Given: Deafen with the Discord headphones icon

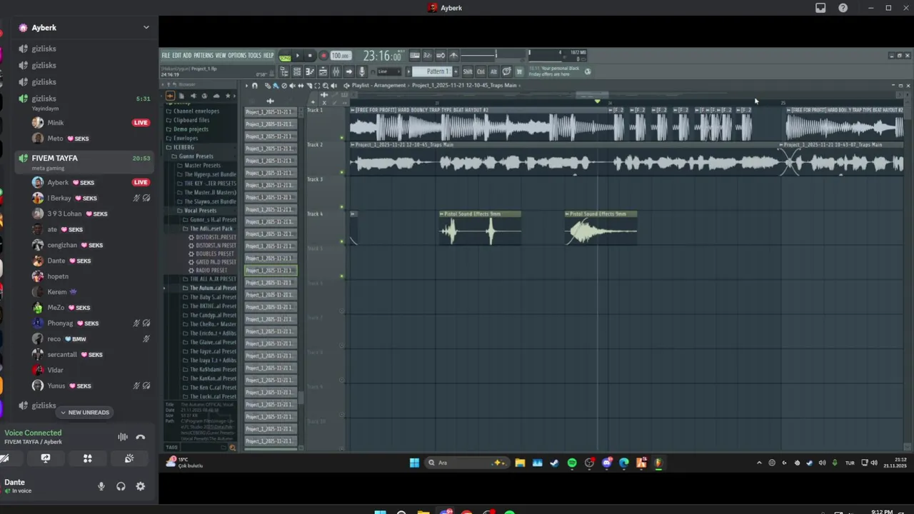Looking at the screenshot, I should click(121, 486).
